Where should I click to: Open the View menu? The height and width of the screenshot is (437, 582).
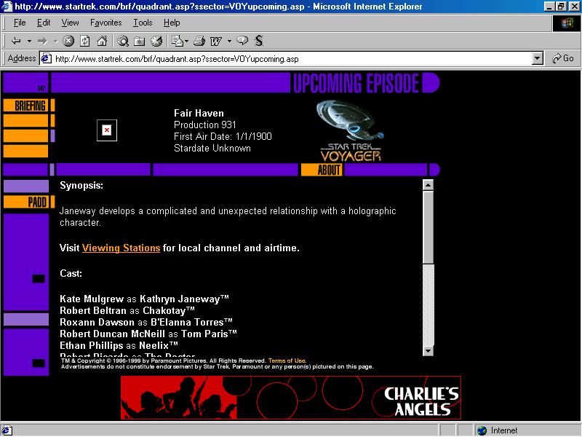pos(70,23)
